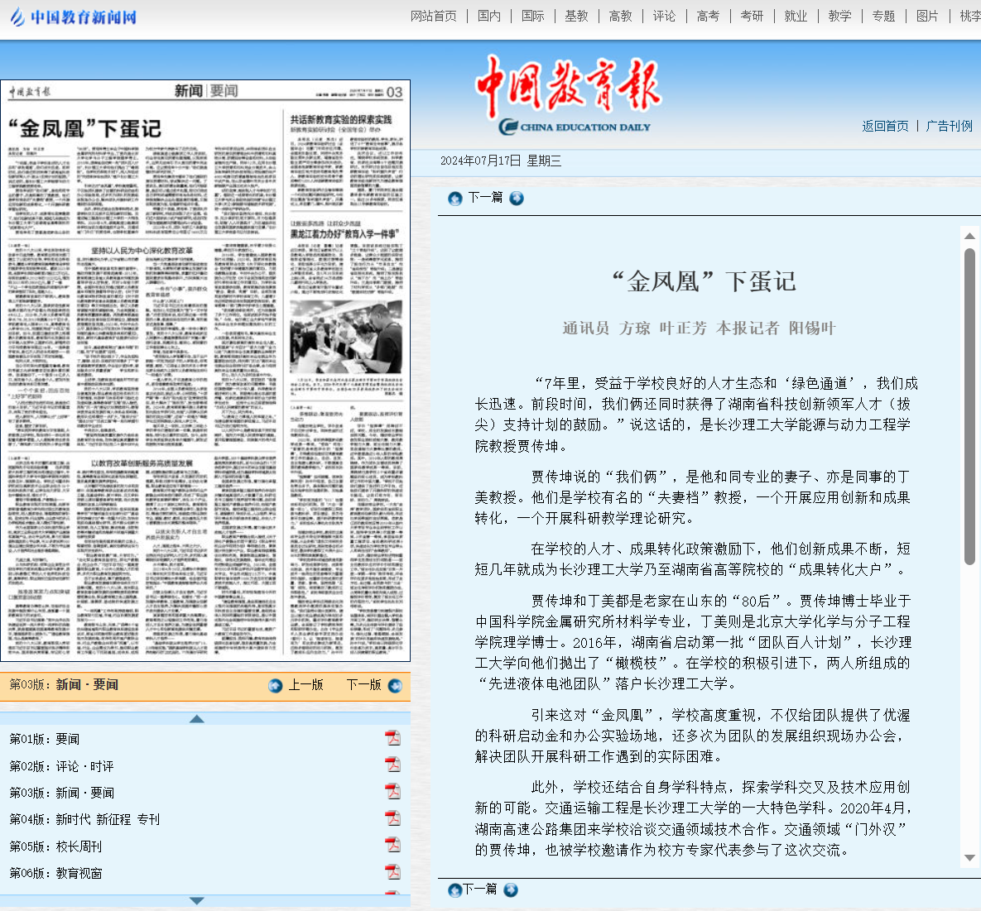The width and height of the screenshot is (981, 911).
Task: Click the "金凤凰"下蛋记 headline on page thumbnail
Action: [84, 129]
